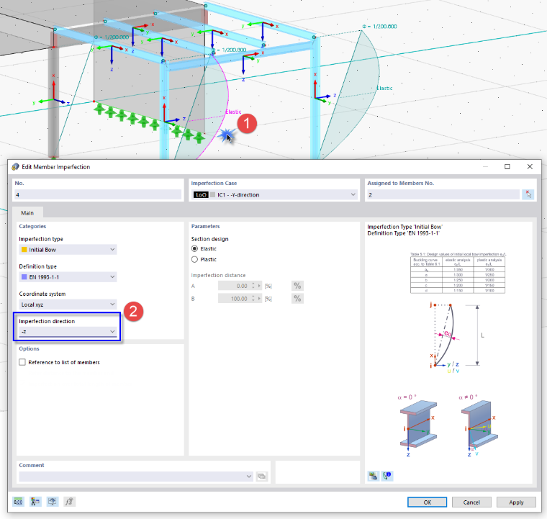Viewport: 547px width, 519px height.
Task: Click the spinner arrows of field B
Action: [253, 299]
